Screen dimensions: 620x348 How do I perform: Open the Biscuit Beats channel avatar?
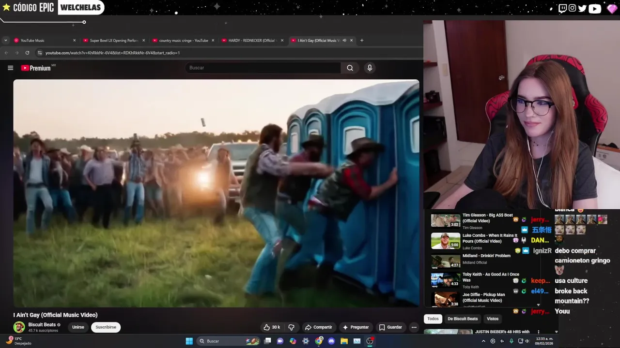pos(19,327)
